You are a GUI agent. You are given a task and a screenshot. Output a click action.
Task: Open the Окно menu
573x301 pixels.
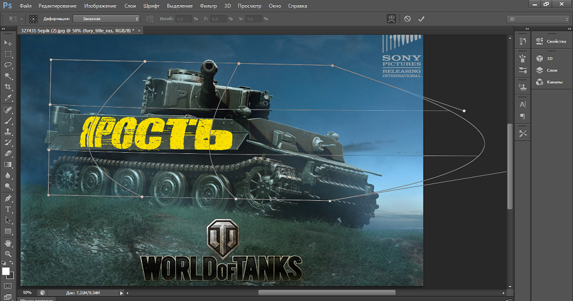275,6
